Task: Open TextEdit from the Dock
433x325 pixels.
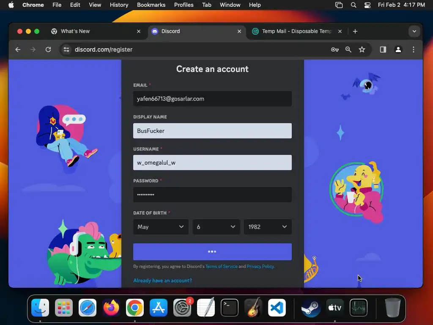Action: (206, 308)
